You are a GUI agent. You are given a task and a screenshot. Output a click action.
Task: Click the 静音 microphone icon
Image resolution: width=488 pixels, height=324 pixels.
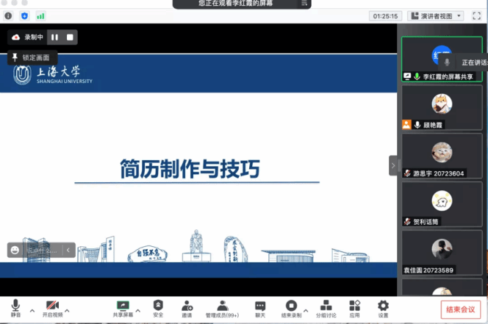point(15,306)
